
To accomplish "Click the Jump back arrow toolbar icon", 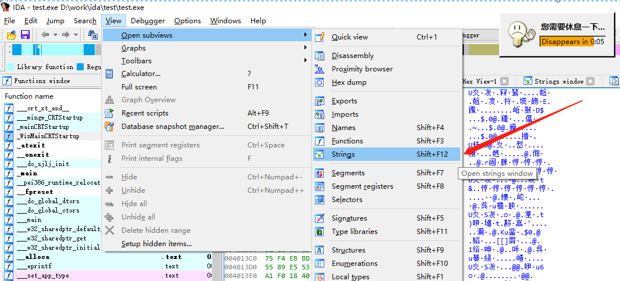I will point(45,35).
